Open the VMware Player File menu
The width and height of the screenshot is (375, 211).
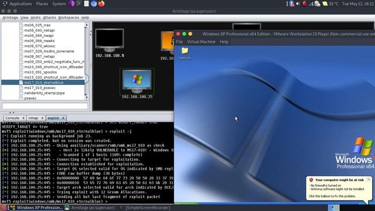click(179, 42)
